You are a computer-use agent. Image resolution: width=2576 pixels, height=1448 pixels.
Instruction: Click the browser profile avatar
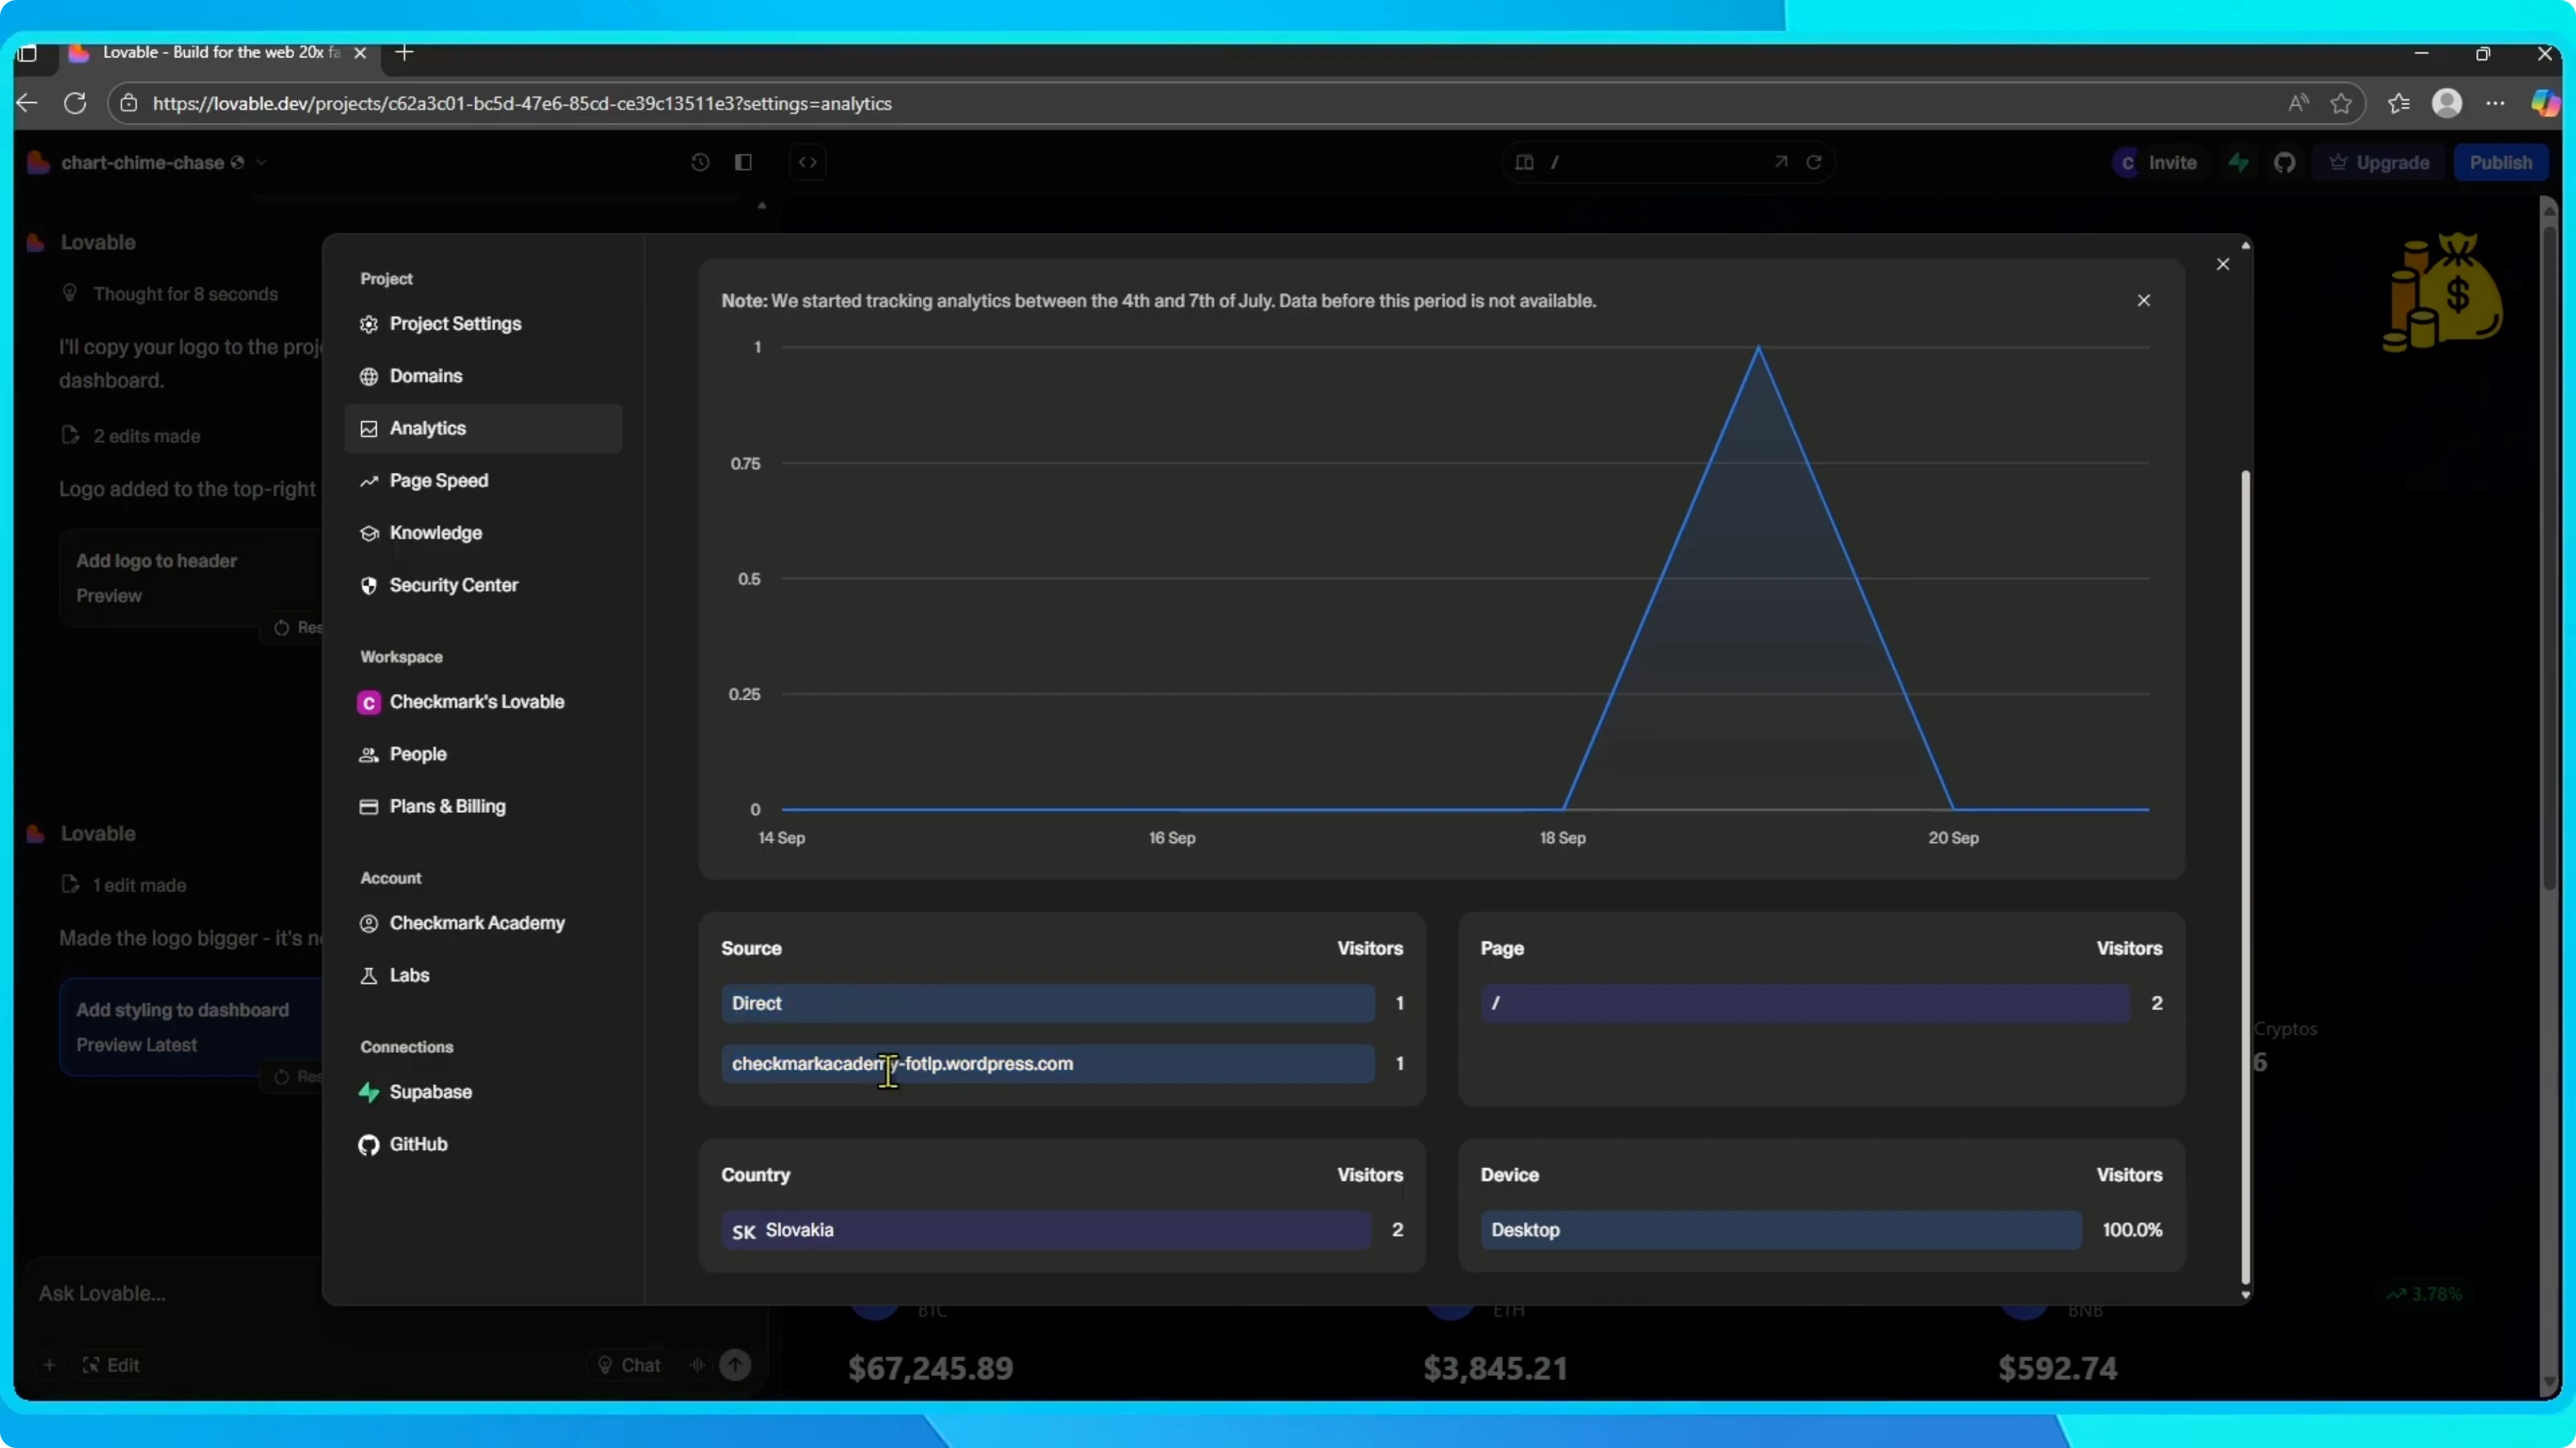coord(2446,103)
